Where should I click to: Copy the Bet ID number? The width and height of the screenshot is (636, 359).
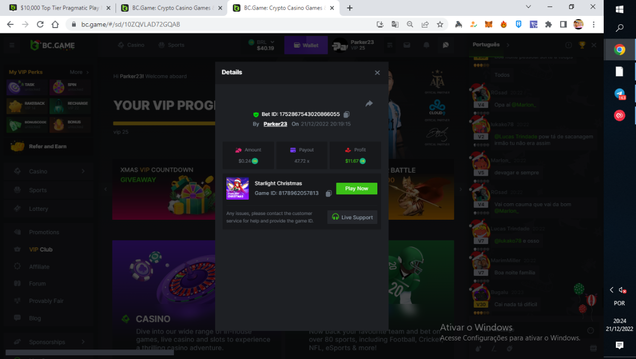(x=346, y=114)
